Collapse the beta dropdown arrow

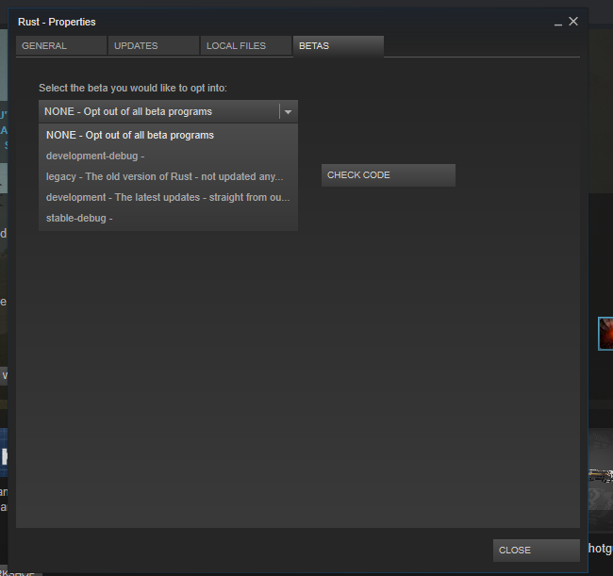(x=289, y=112)
